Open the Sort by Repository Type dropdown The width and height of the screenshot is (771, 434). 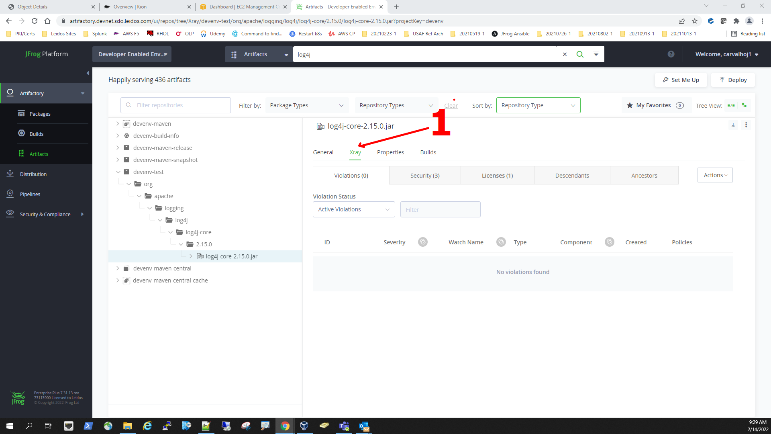[538, 105]
